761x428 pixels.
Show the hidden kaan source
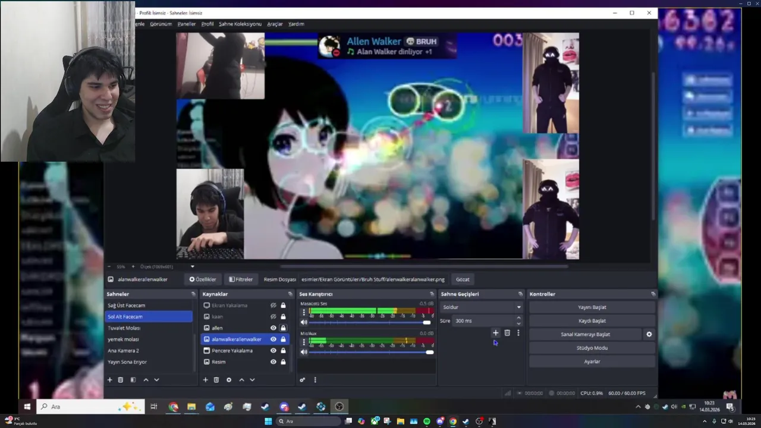click(x=273, y=317)
